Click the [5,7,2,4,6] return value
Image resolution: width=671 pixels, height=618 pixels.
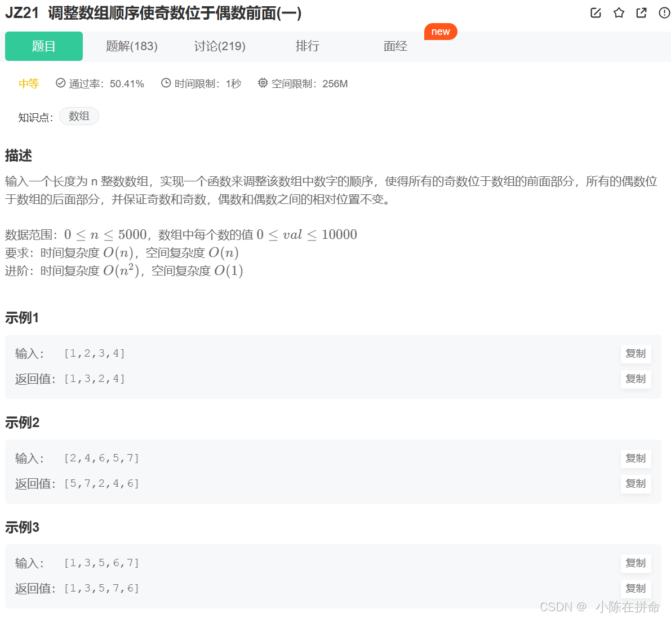(x=101, y=483)
